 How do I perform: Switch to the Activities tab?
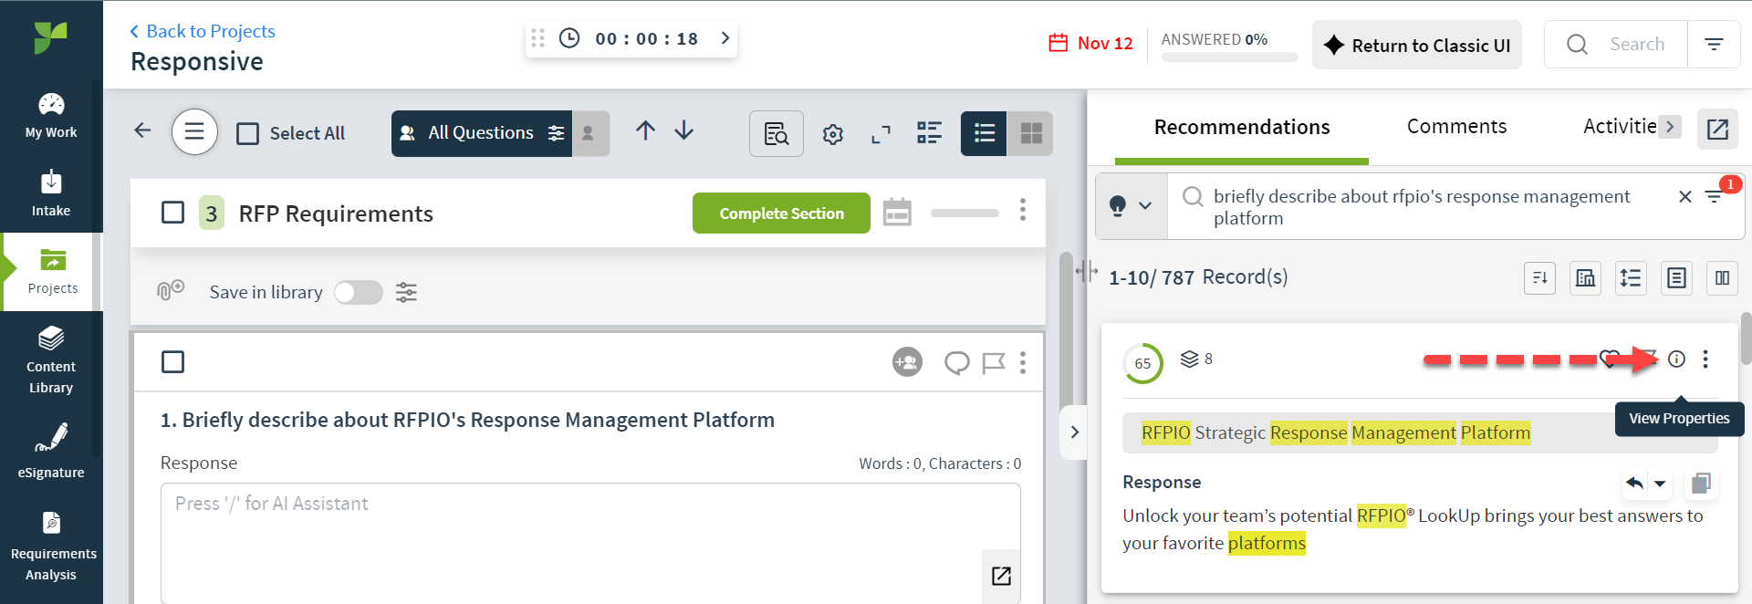coord(1620,127)
